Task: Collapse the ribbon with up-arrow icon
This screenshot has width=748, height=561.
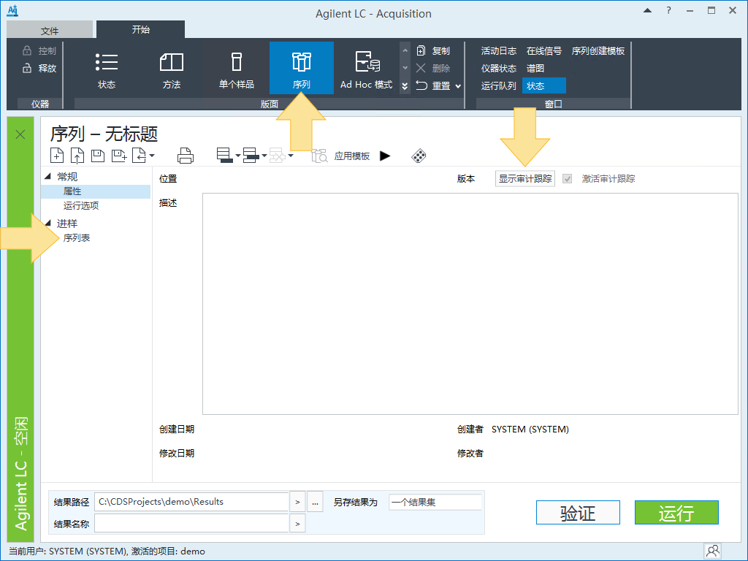Action: click(647, 10)
